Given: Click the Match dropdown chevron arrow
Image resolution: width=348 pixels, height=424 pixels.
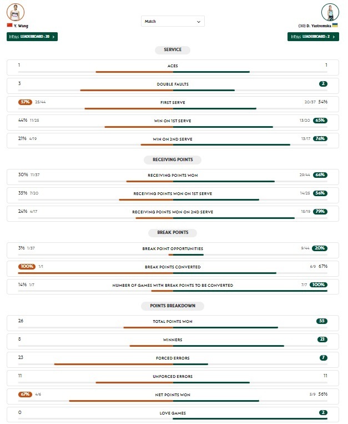Looking at the screenshot, I should pyautogui.click(x=199, y=22).
